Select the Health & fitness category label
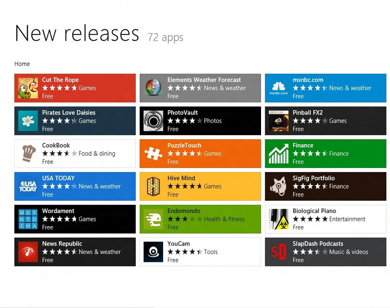Image resolution: width=390 pixels, height=308 pixels. coord(225,219)
